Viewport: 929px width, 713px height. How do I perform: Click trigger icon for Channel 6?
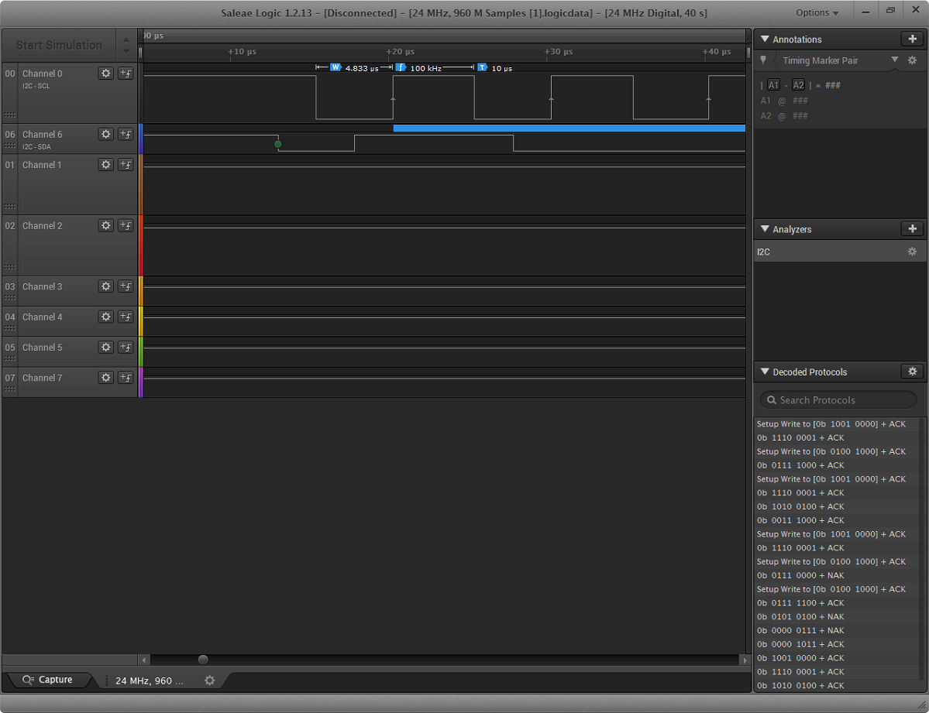126,135
